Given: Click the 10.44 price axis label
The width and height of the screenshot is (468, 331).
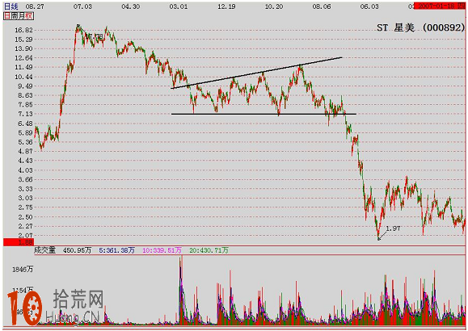Looking at the screenshot, I should coord(23,77).
